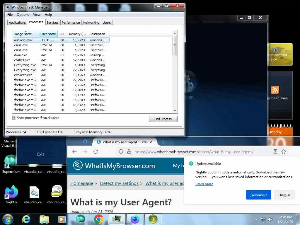Select Everything.exe row owned by SYSTEM

(61, 65)
